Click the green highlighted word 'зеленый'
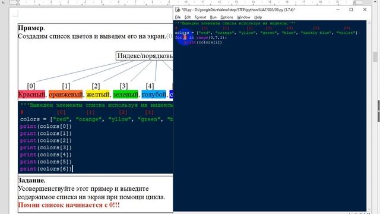Screen dimensions: 380x214 pos(125,94)
